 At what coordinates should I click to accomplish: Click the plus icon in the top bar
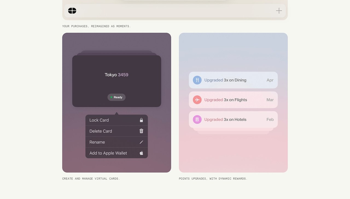pos(279,11)
